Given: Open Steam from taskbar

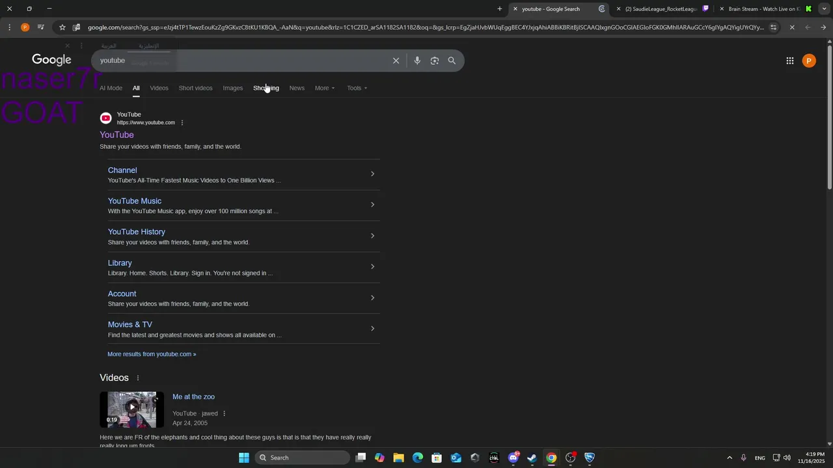Looking at the screenshot, I should point(532,458).
